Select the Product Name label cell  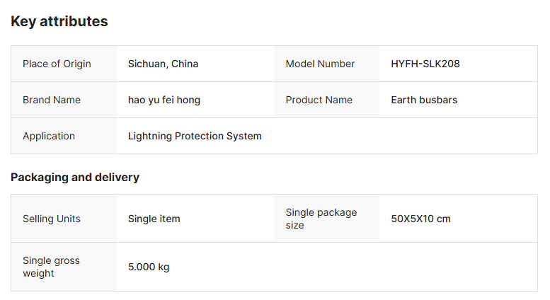tap(319, 100)
